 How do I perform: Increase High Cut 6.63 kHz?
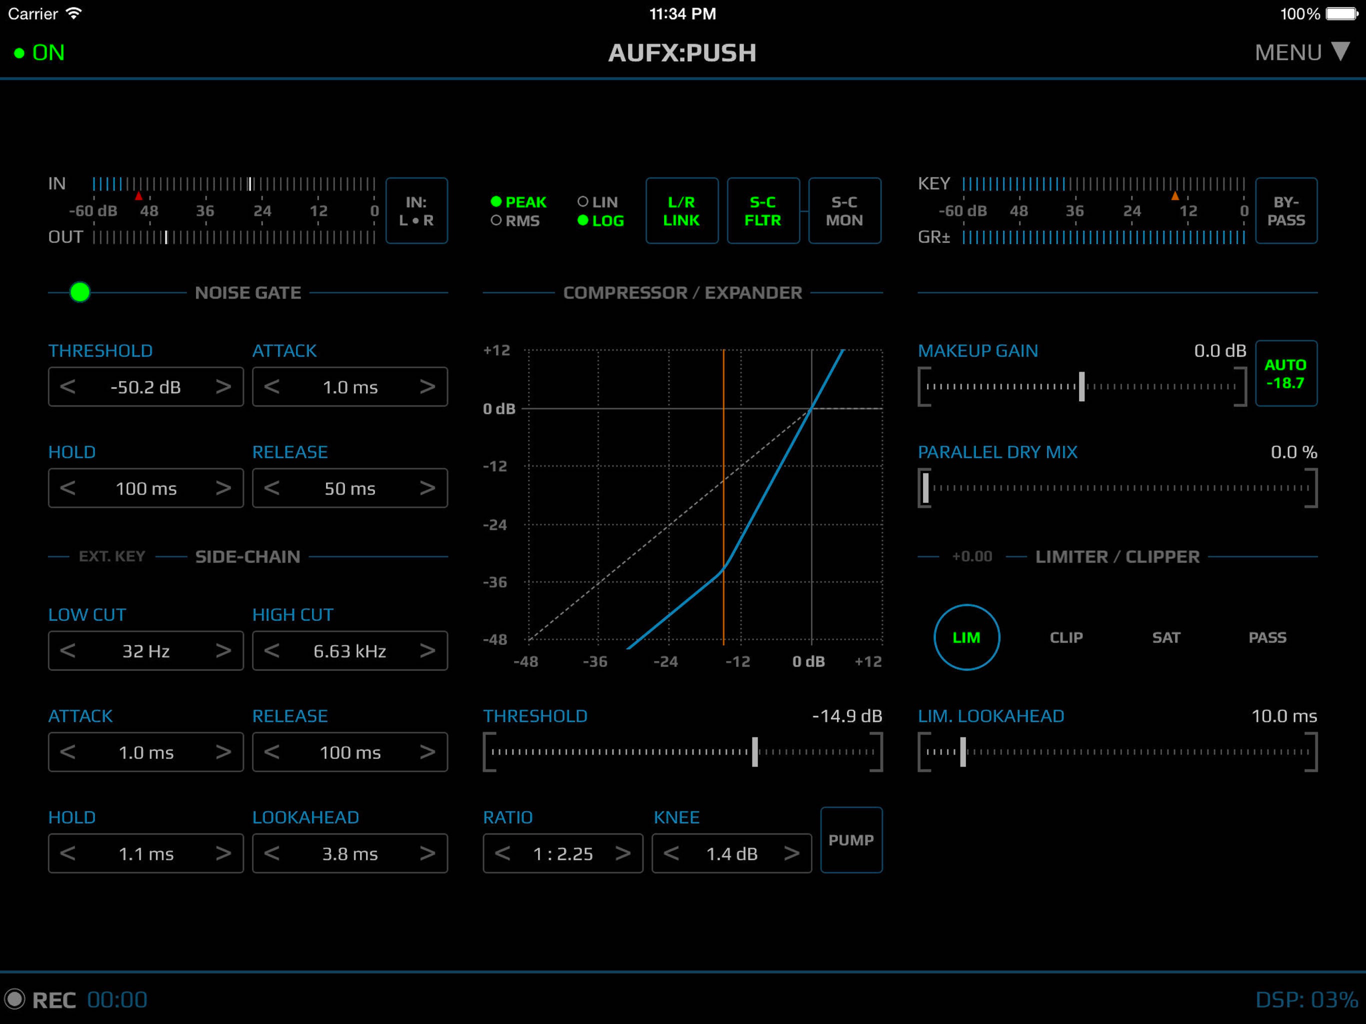click(427, 650)
